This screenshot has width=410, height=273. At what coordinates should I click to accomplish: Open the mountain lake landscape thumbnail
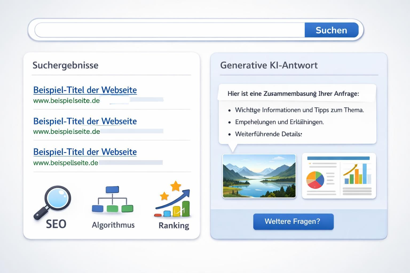point(259,176)
